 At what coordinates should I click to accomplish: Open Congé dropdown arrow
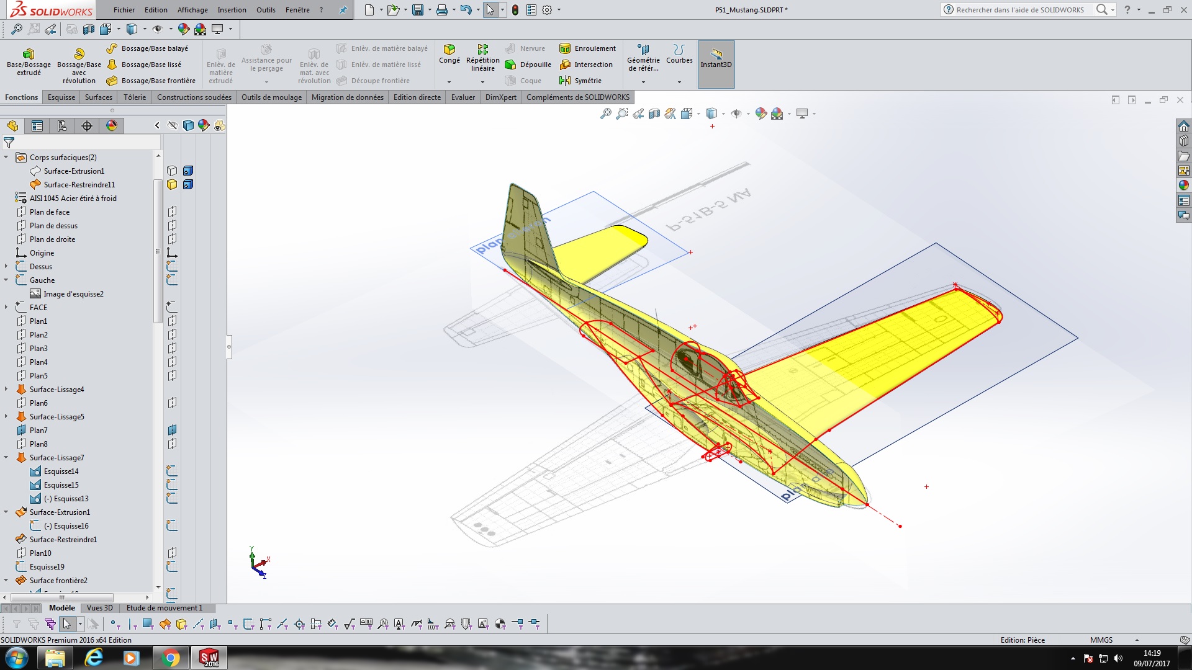(x=449, y=82)
